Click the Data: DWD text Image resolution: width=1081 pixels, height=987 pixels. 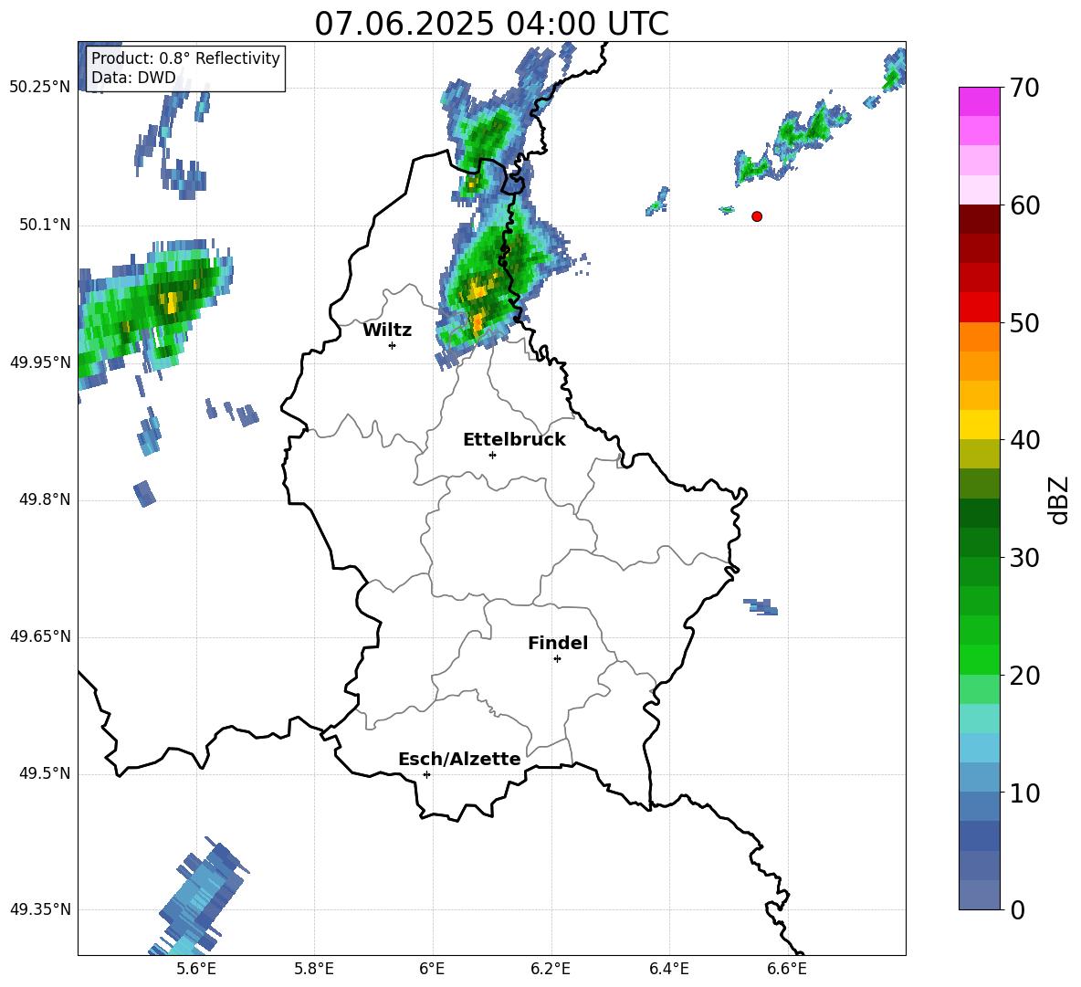(133, 78)
